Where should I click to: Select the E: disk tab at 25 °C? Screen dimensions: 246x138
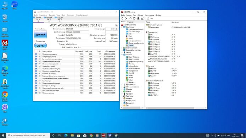pyautogui.click(x=59, y=19)
